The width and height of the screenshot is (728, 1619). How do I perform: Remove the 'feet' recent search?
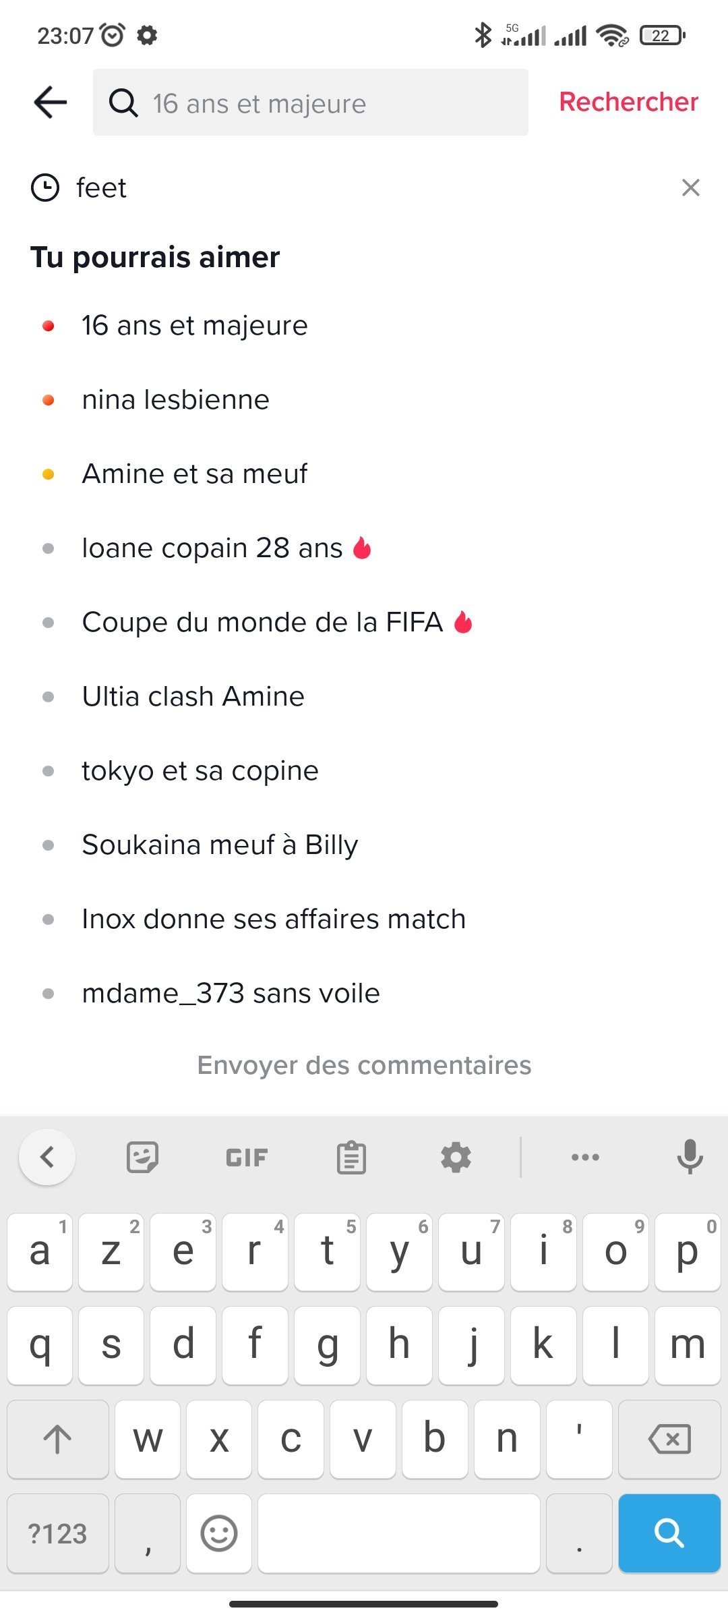pyautogui.click(x=690, y=188)
